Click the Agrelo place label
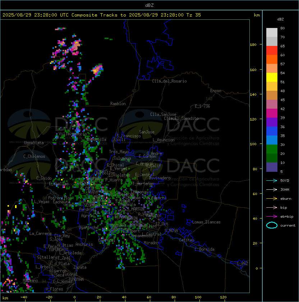This screenshot has height=302, width=299. 88,216
